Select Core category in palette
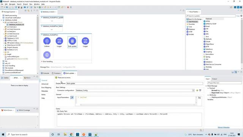The height and width of the screenshot is (137, 243). (189, 27)
